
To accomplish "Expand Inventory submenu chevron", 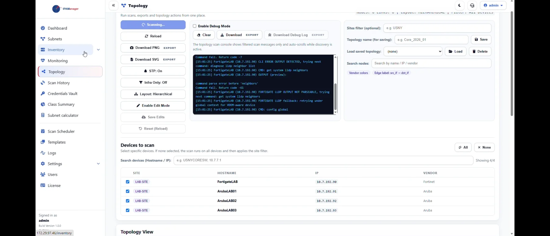I will pyautogui.click(x=98, y=50).
